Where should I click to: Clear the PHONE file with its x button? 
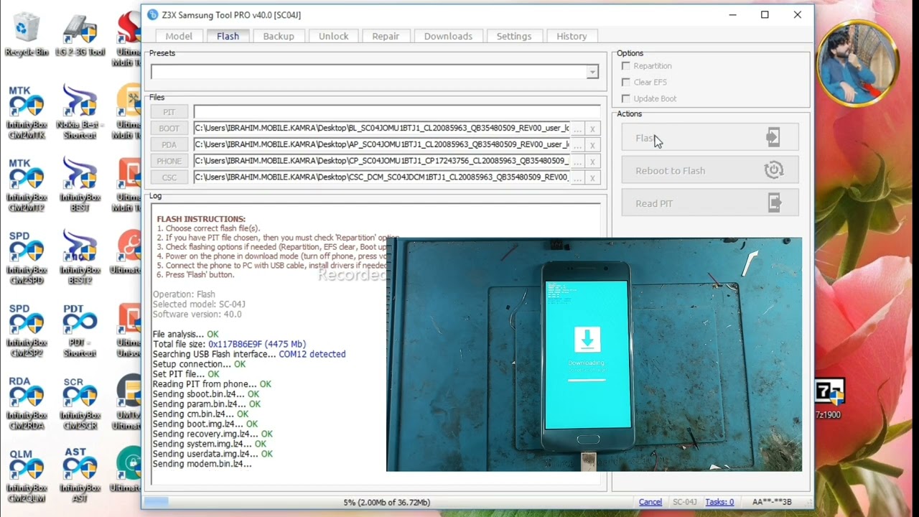coord(592,162)
